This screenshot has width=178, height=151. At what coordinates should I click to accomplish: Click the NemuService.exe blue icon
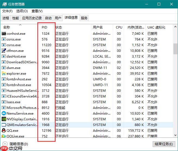pos(4,113)
